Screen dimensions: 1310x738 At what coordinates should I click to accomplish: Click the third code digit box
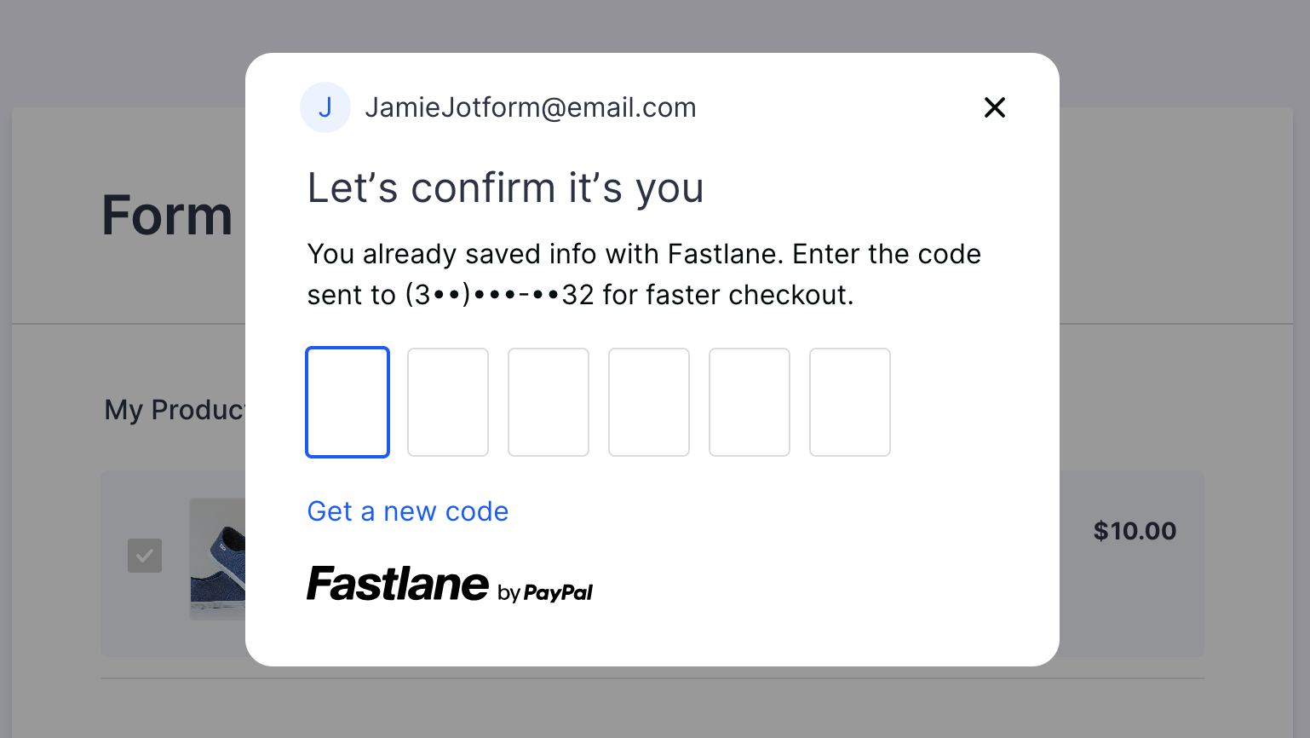tap(549, 402)
